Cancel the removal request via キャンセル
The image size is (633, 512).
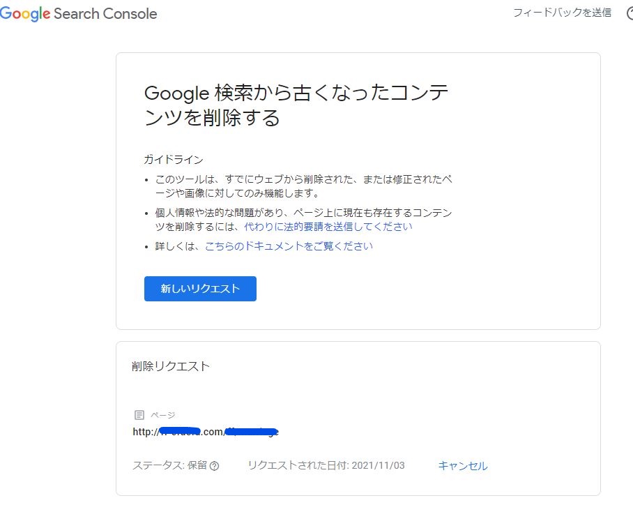click(462, 466)
